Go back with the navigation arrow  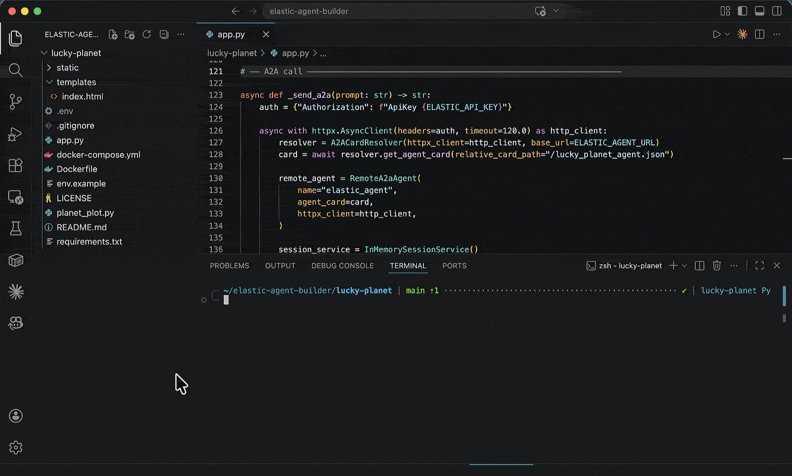tap(236, 11)
